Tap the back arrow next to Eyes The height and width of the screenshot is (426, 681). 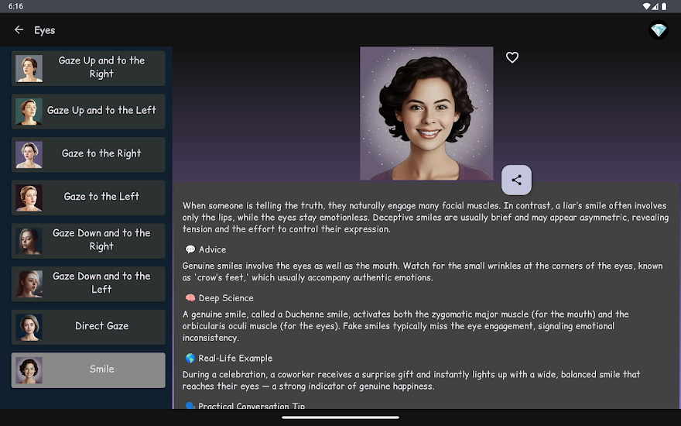[x=19, y=30]
